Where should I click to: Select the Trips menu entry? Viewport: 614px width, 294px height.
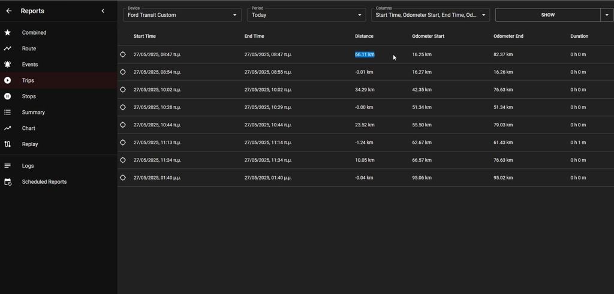tap(28, 80)
